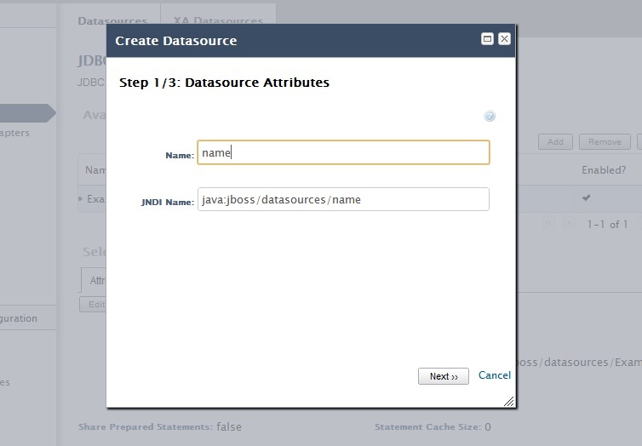The width and height of the screenshot is (642, 446).
Task: Click Statement Cache Size label
Action: [x=427, y=427]
